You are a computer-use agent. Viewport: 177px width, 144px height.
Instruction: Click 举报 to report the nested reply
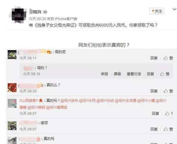click(x=104, y=74)
